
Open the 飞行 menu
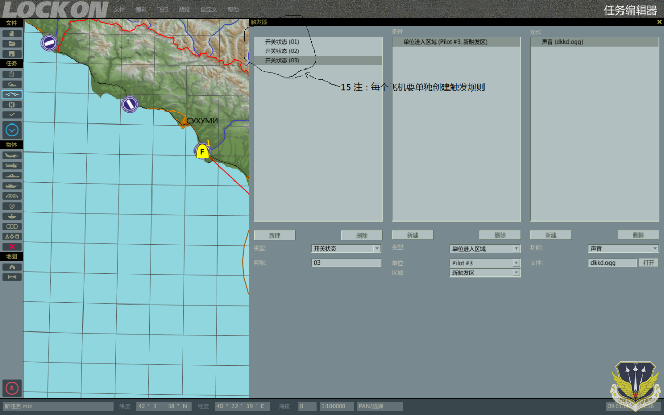(x=163, y=10)
